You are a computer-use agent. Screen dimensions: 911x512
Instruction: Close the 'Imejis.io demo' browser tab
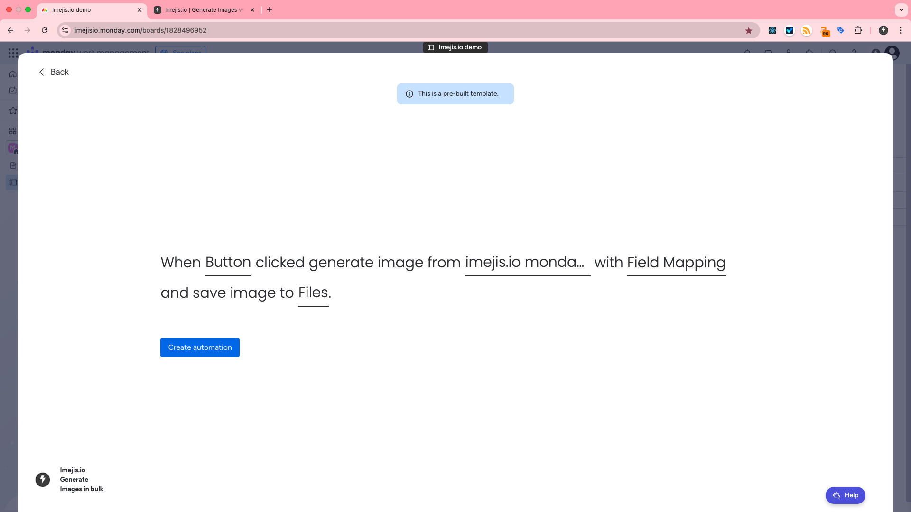point(139,10)
